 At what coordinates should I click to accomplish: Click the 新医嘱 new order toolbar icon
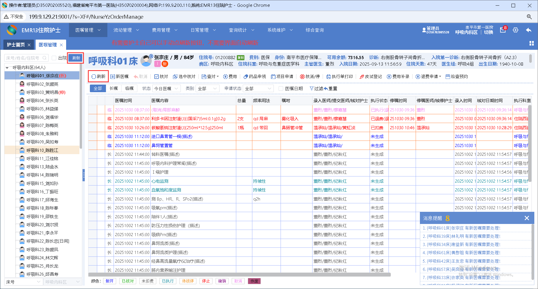(113, 77)
